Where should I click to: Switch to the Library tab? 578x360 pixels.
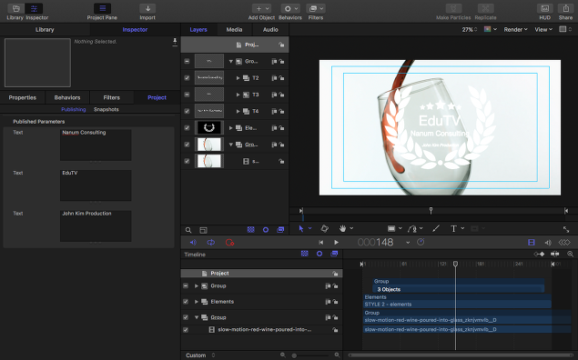coord(45,29)
